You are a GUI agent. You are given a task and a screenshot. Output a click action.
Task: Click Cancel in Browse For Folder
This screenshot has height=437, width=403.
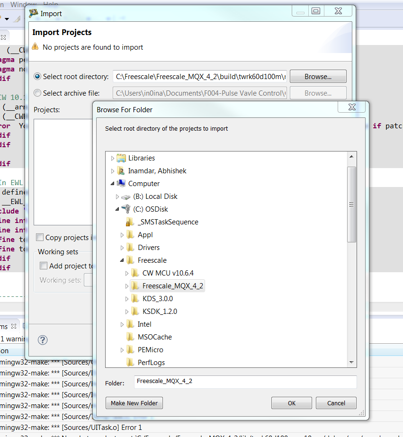point(336,403)
